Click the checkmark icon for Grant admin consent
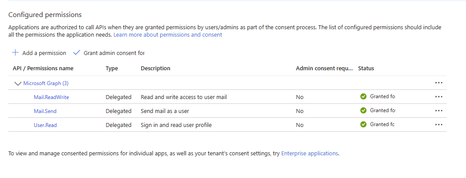Screen dimensions: 466x178 click(x=77, y=53)
